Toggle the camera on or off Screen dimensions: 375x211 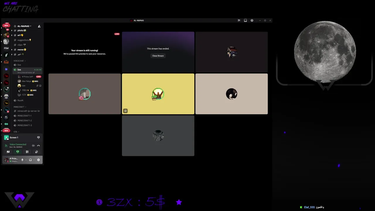click(8, 152)
